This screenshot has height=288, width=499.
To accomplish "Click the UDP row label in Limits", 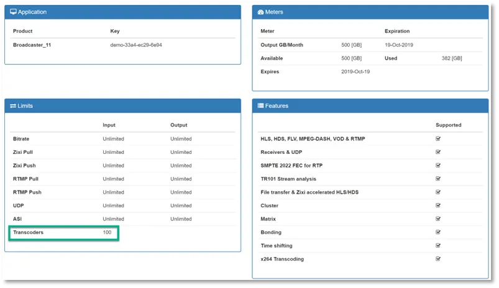I will pos(19,205).
